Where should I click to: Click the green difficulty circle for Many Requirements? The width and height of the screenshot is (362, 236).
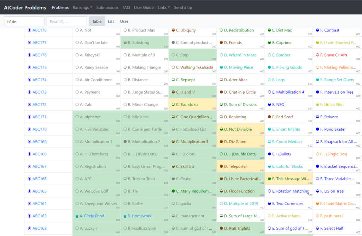pos(173,191)
